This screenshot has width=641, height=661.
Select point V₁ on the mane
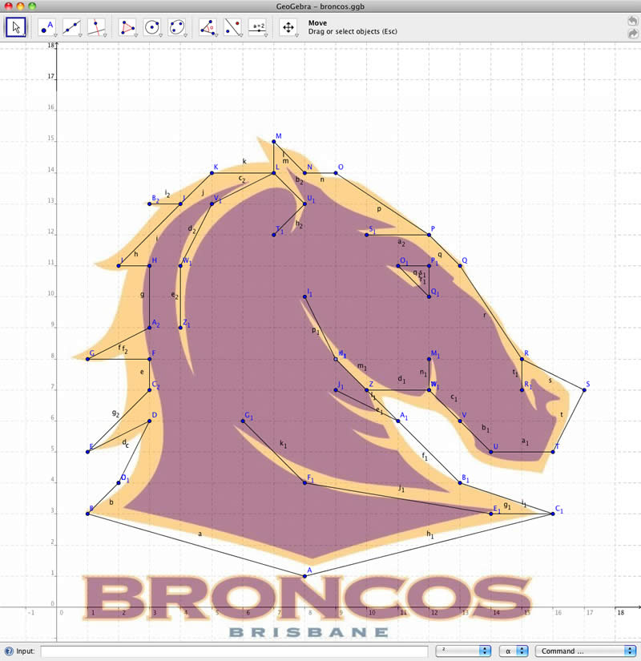pos(212,204)
